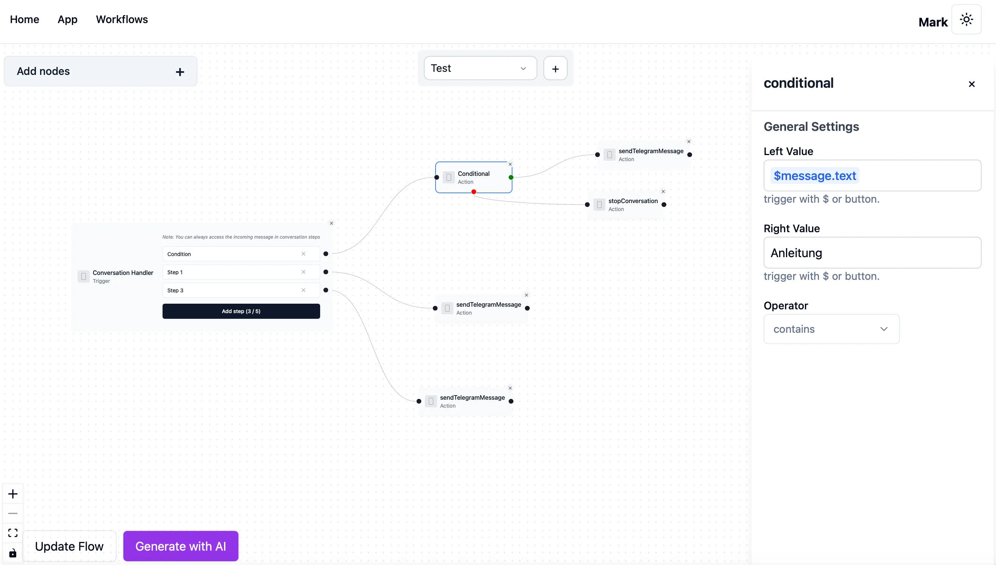Viewport: 996px width, 565px height.
Task: Remove Step 3 with its X icon
Action: (303, 290)
